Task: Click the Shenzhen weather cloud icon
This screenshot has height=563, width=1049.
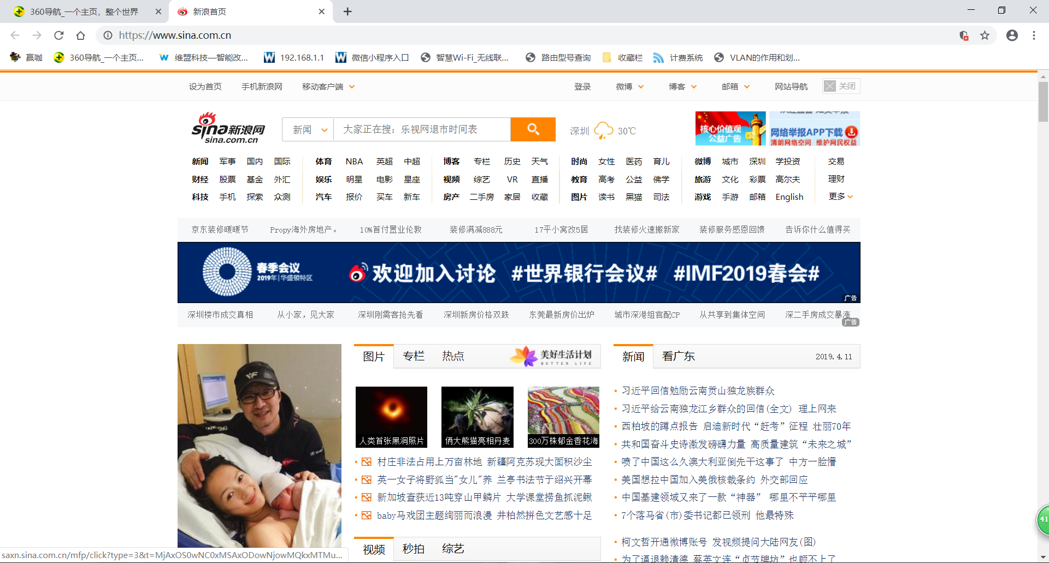Action: [603, 131]
